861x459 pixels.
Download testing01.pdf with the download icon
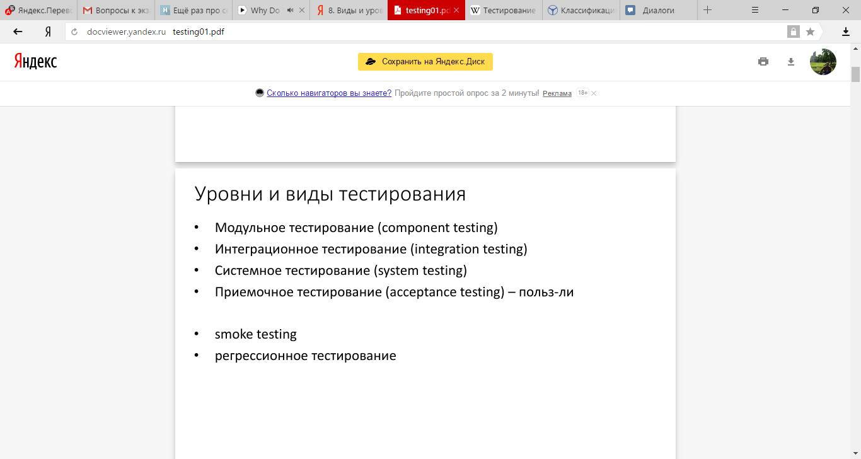click(x=791, y=62)
